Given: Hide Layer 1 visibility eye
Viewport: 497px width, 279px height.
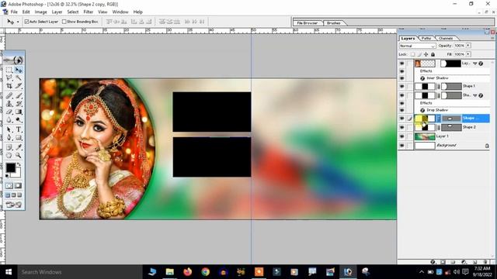Looking at the screenshot, I should [x=402, y=136].
